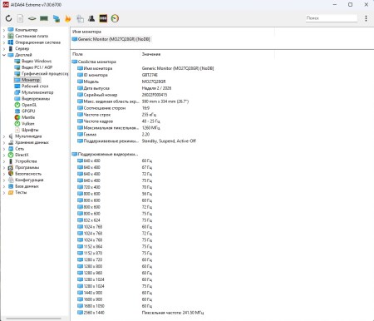Open the black OSD panel toolbar icon
Viewport: 374px width, 321px height.
[x=103, y=18]
